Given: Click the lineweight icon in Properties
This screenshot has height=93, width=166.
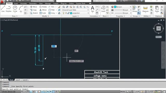Looking at the screenshot, I should (x=112, y=10).
